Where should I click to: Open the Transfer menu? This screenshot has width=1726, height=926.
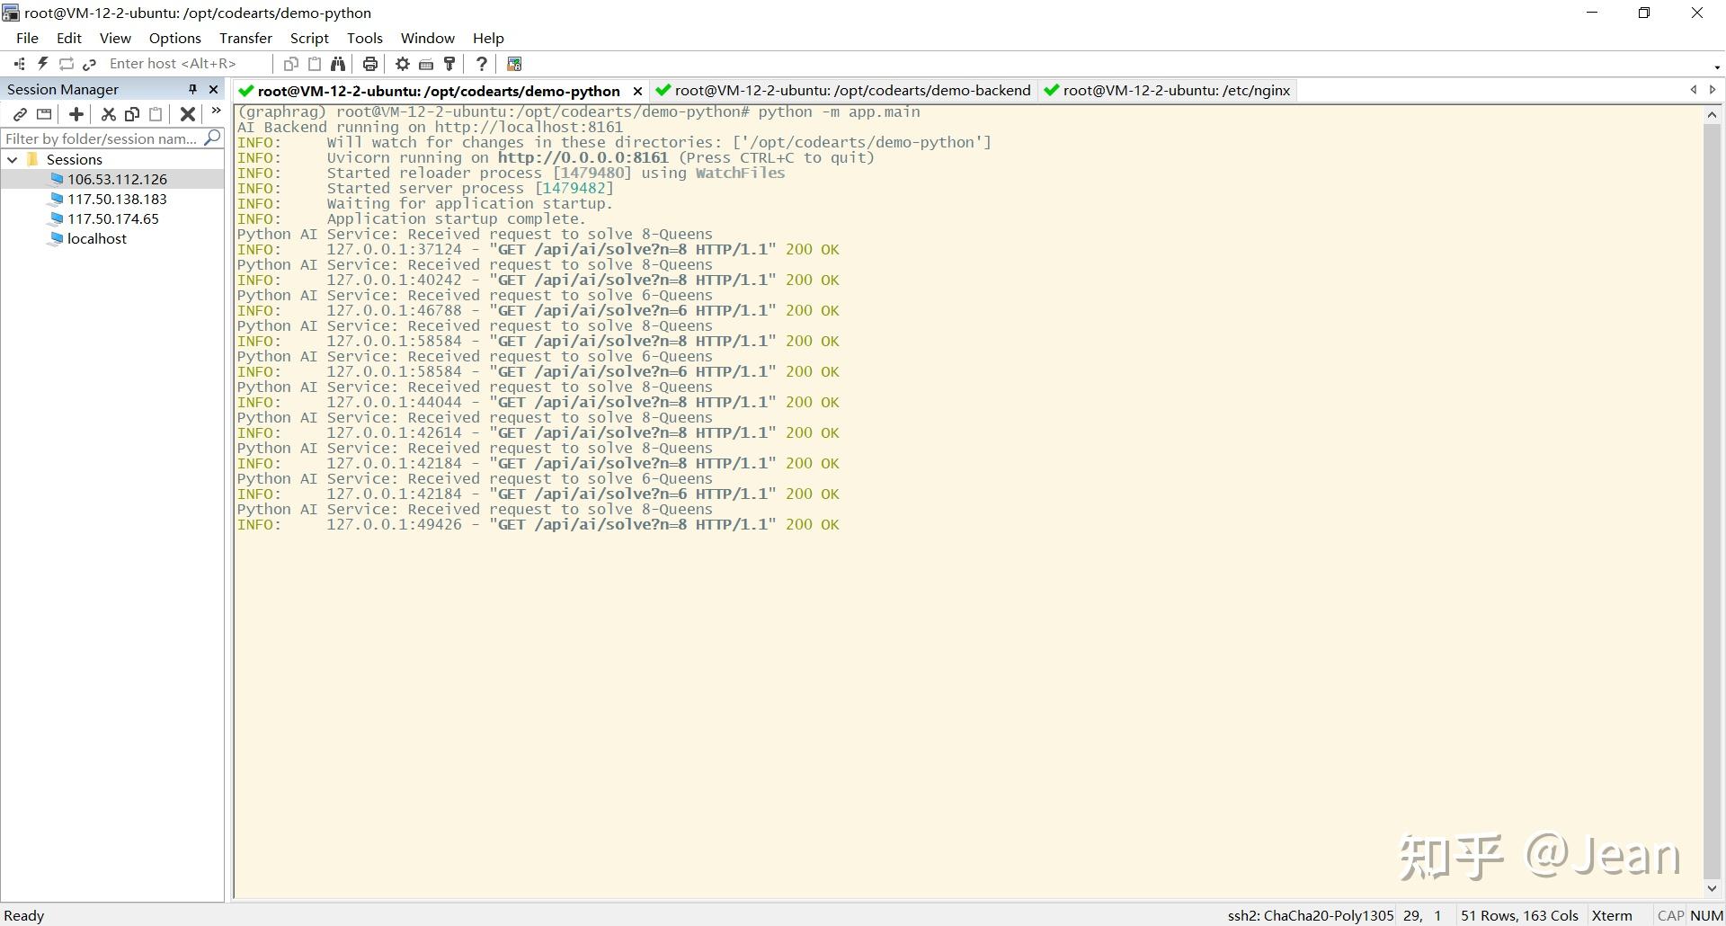(x=245, y=38)
